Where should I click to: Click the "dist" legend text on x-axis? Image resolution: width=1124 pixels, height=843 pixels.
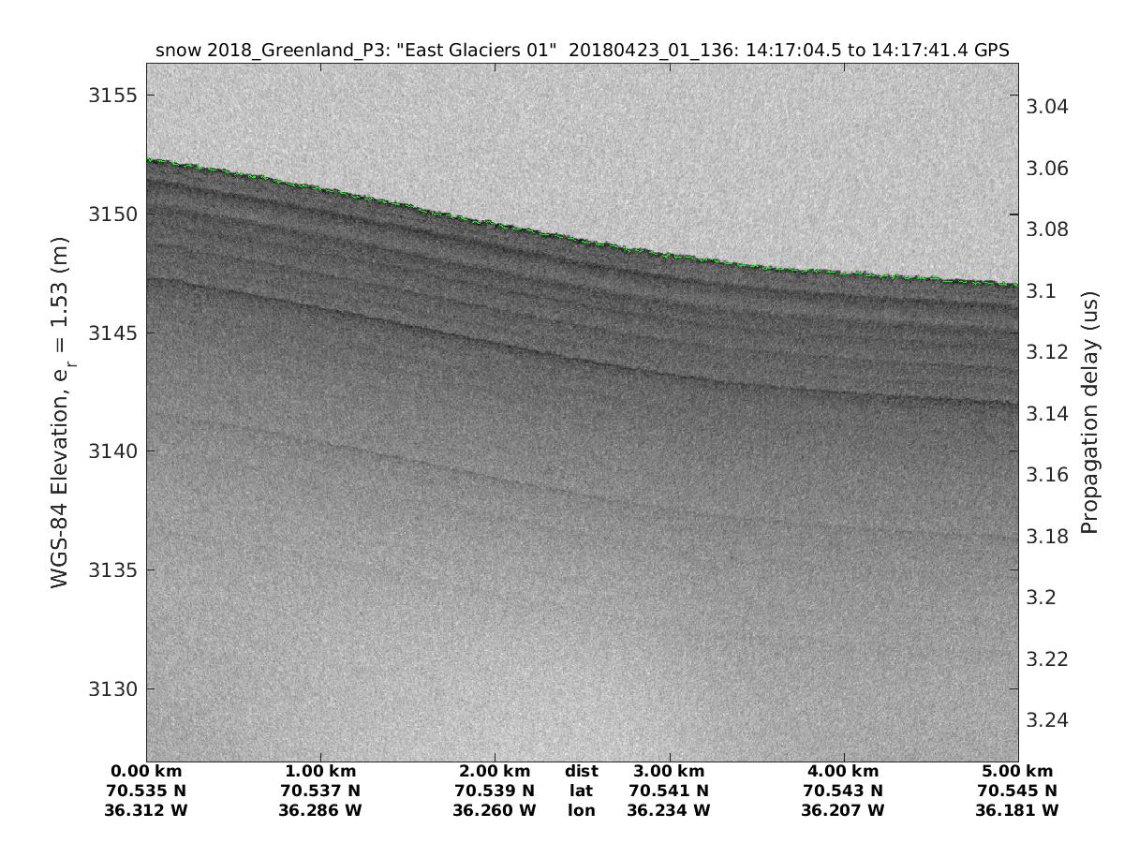[582, 772]
